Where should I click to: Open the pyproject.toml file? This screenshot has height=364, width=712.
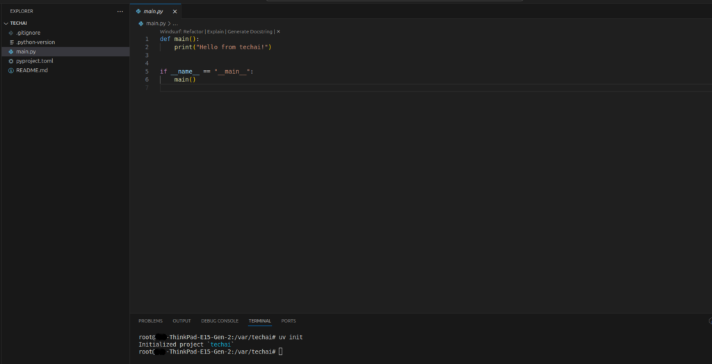click(35, 61)
